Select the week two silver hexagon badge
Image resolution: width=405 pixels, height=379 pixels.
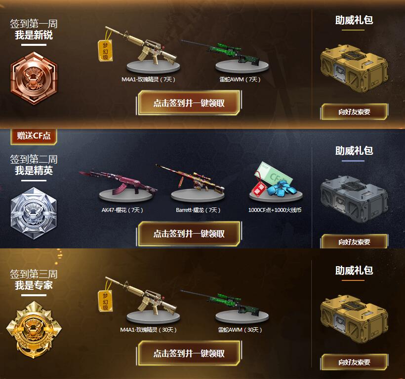point(34,214)
